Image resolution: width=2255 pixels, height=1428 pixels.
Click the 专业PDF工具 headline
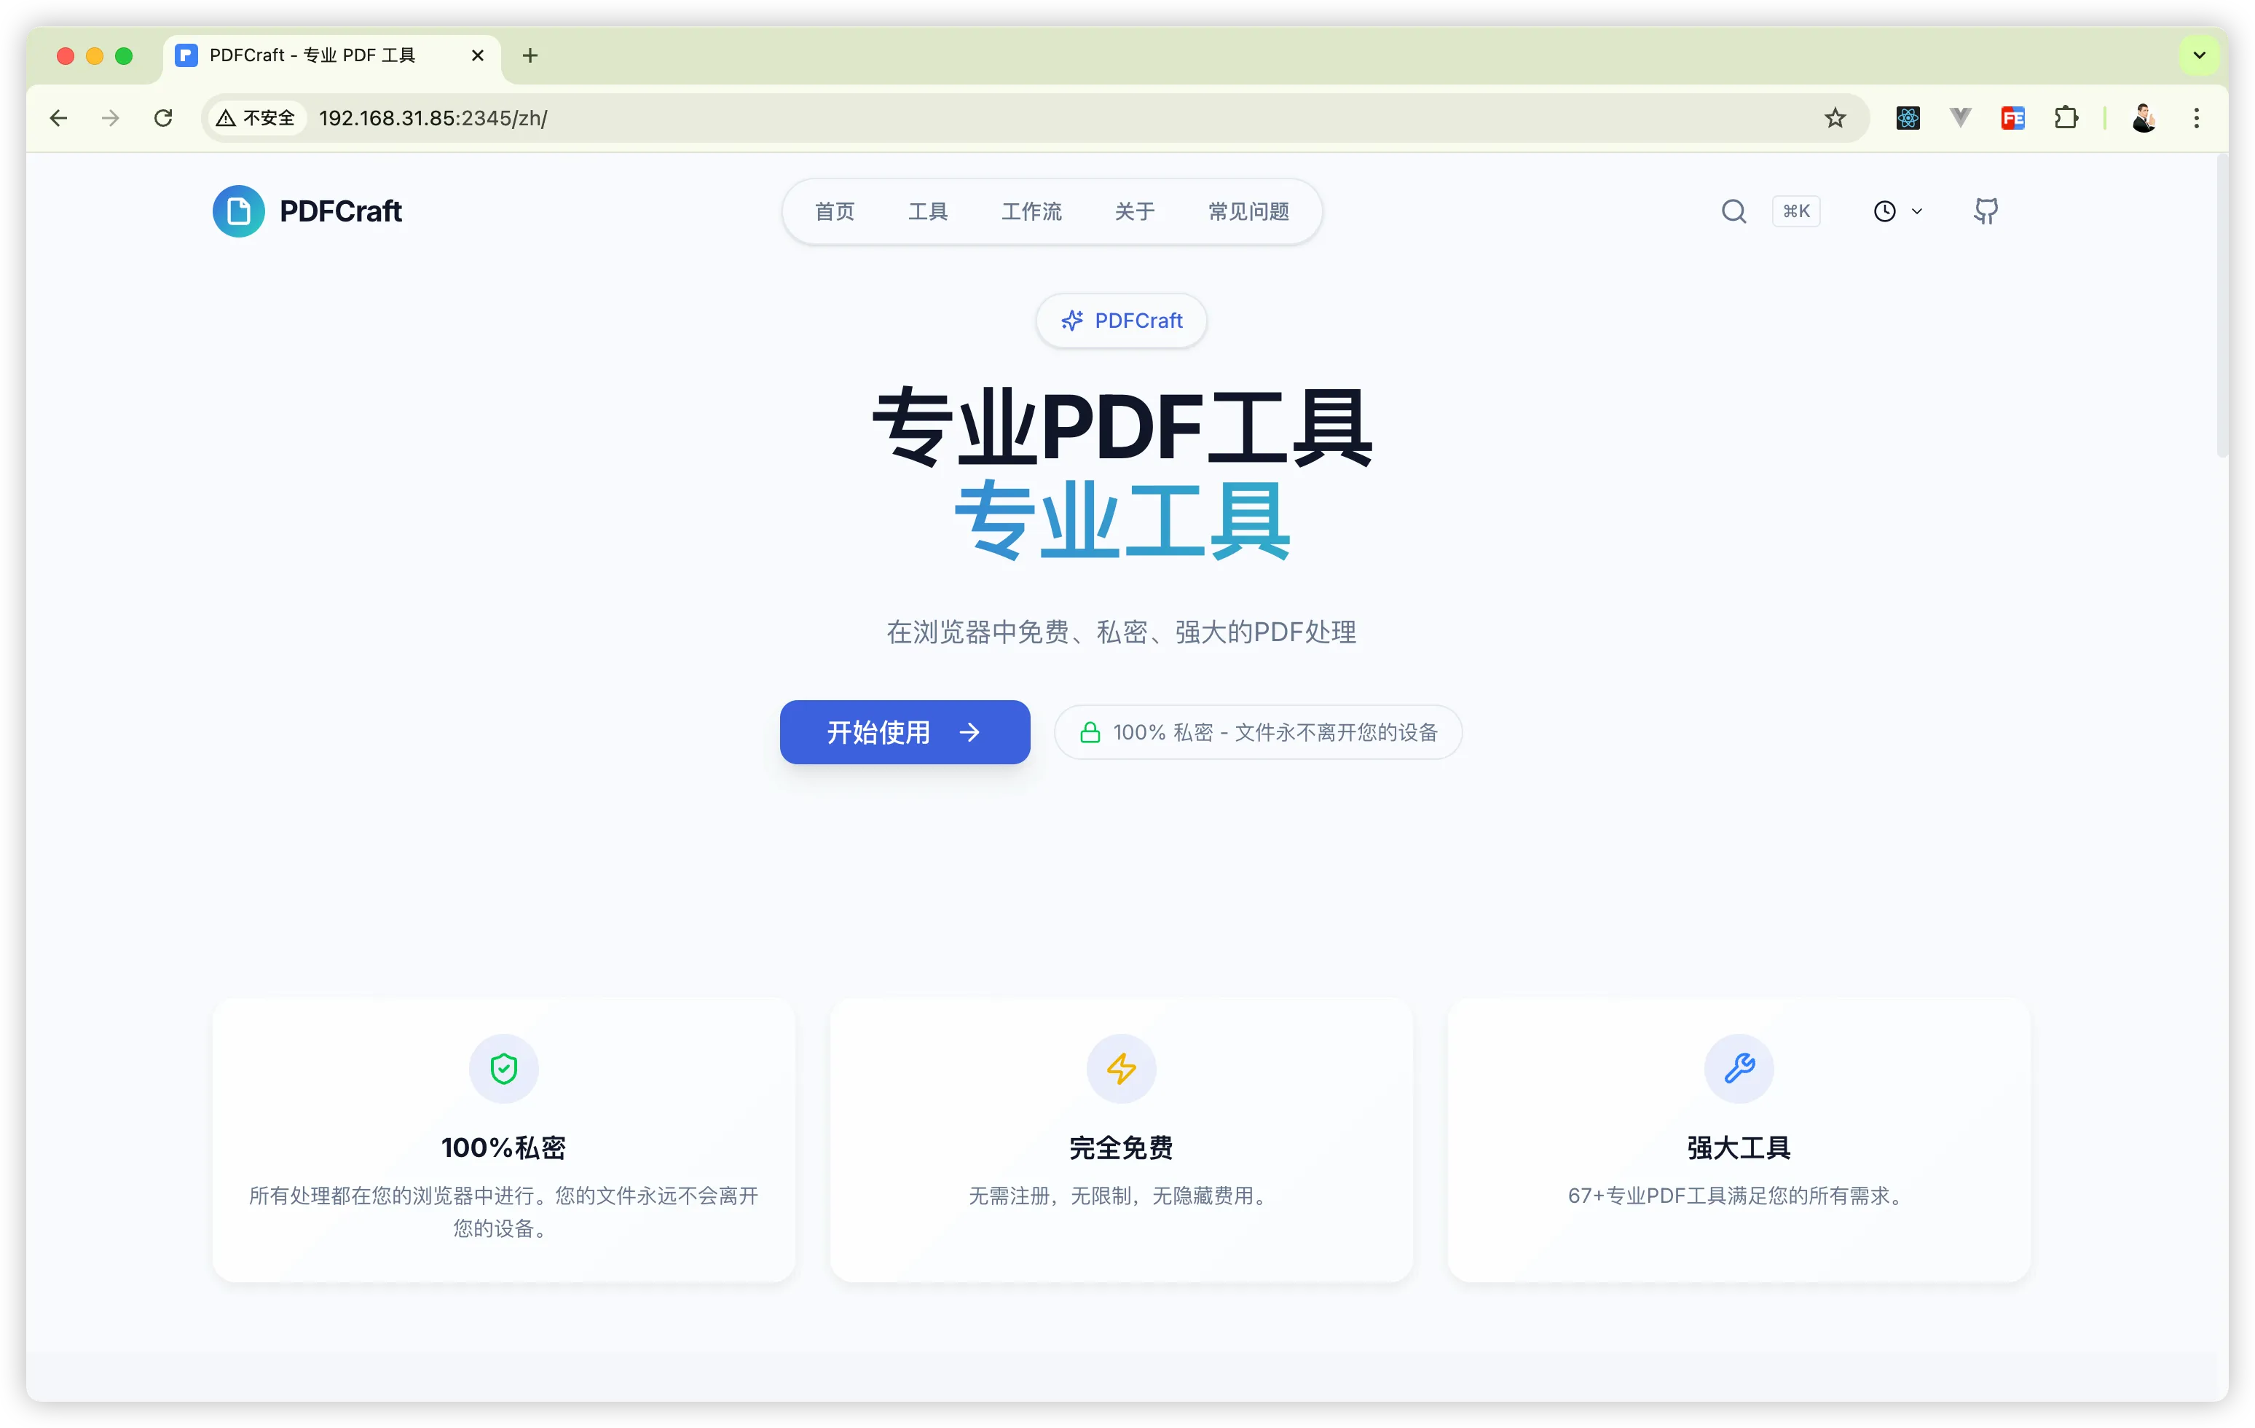click(x=1121, y=426)
